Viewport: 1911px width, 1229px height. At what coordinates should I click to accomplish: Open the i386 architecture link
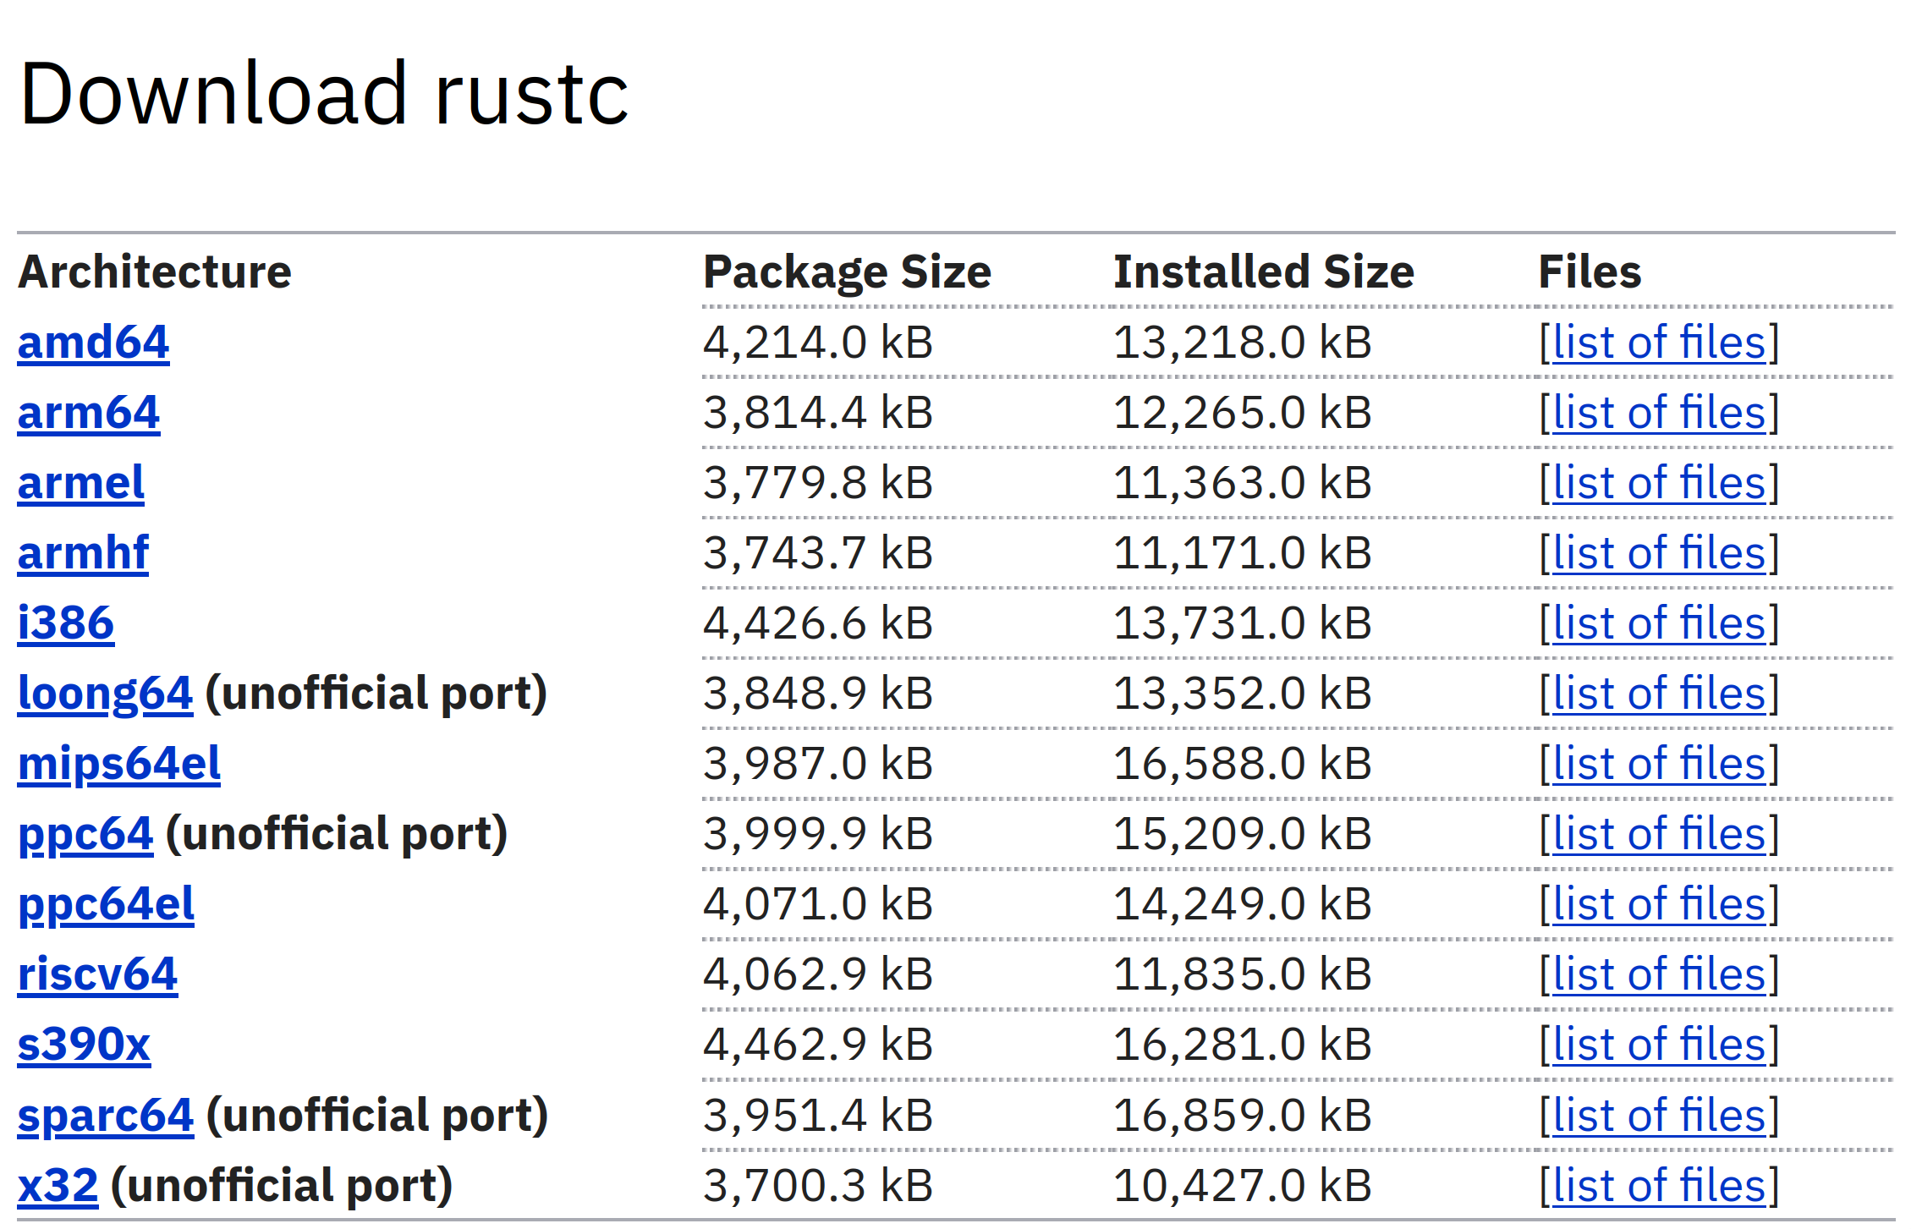[65, 624]
